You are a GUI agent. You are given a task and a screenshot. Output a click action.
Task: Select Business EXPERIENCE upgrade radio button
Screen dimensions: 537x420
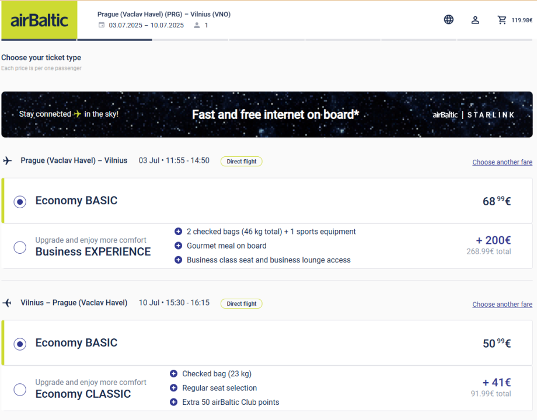(20, 247)
